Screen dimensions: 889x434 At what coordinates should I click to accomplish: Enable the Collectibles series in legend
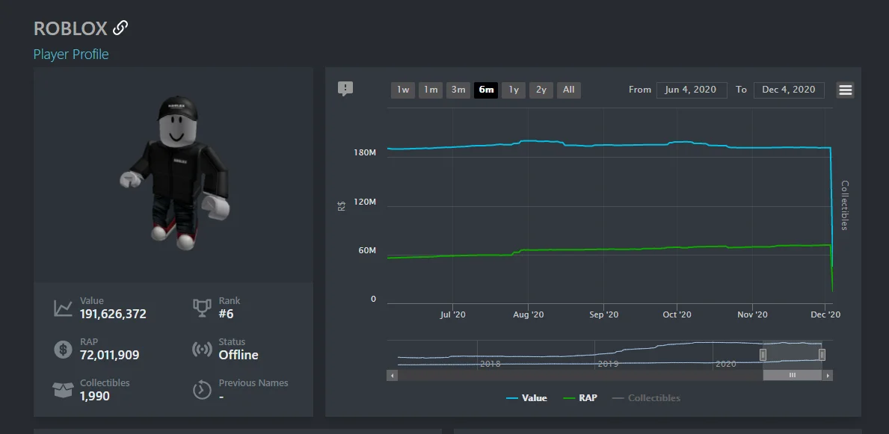(x=646, y=398)
